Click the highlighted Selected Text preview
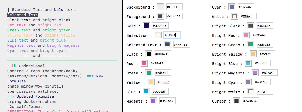This screenshot has width=302, height=112. click(x=22, y=15)
